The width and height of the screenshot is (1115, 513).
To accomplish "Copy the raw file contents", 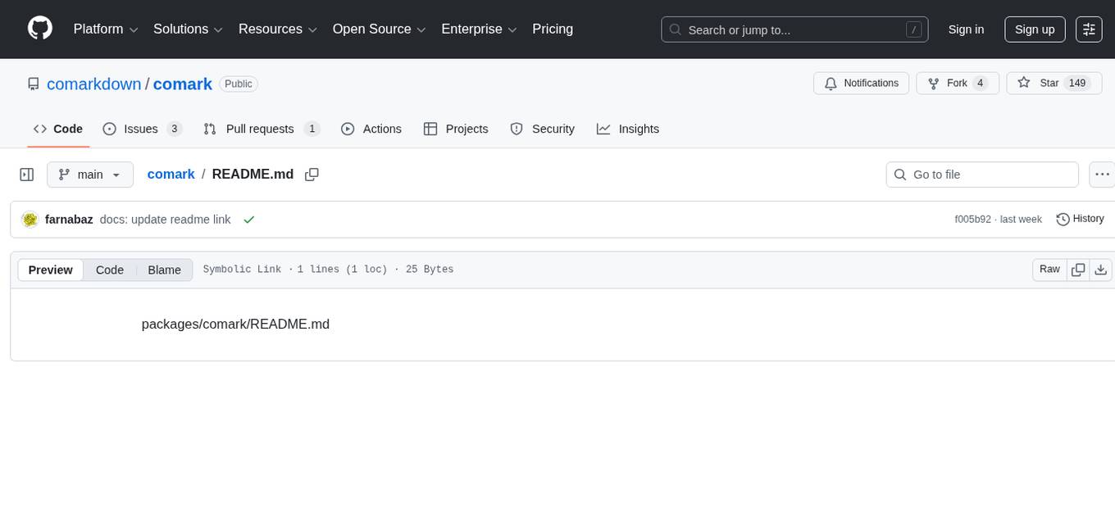I will click(1078, 269).
